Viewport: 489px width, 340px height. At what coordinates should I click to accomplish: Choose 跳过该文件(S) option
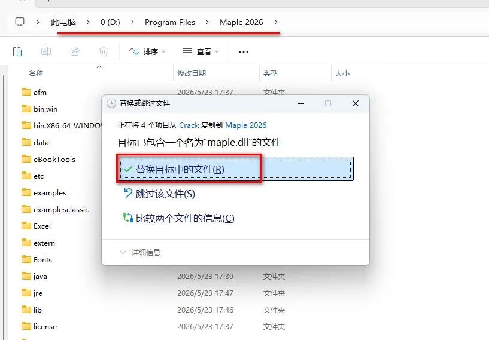pos(165,194)
